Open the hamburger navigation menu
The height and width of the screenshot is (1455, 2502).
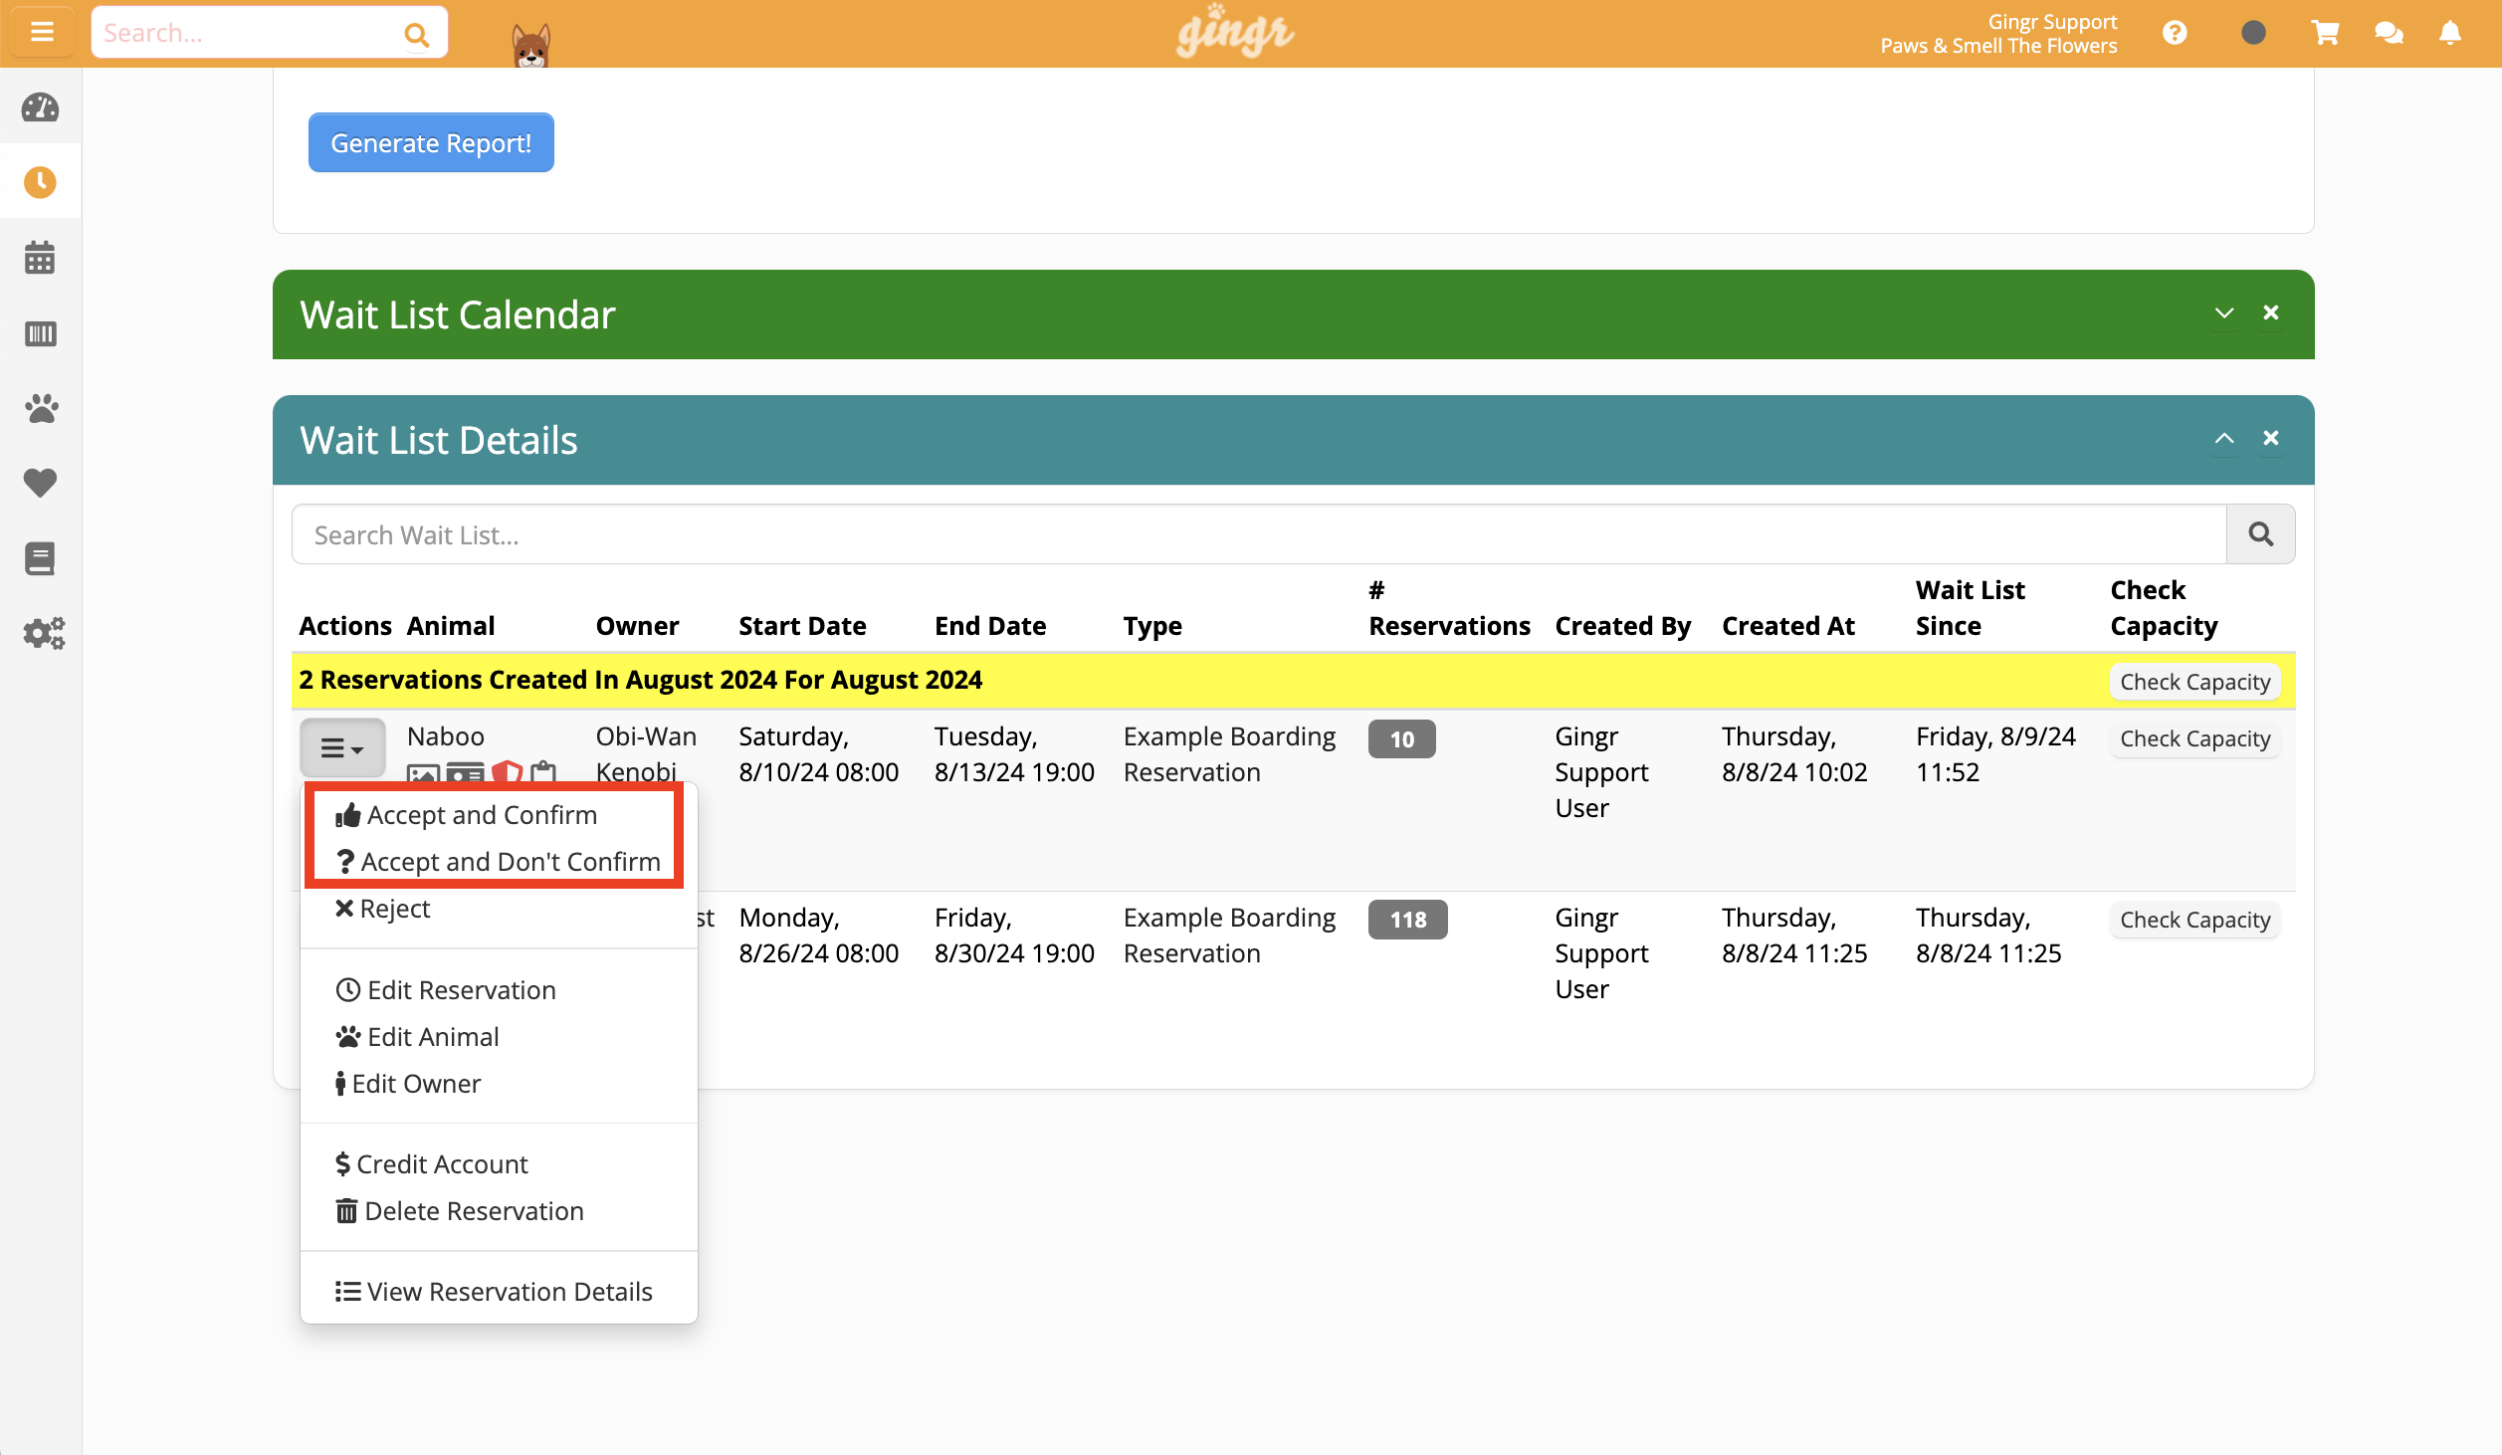(x=42, y=32)
